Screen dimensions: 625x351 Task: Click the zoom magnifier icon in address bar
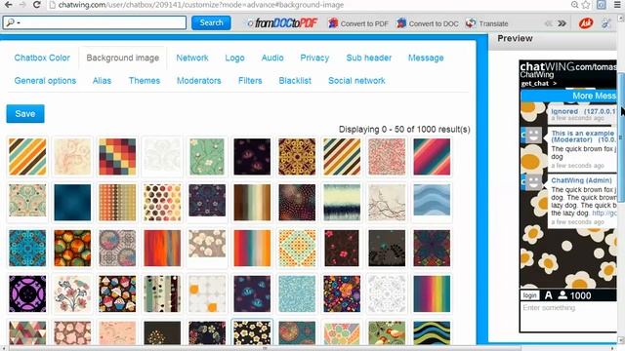pyautogui.click(x=574, y=5)
